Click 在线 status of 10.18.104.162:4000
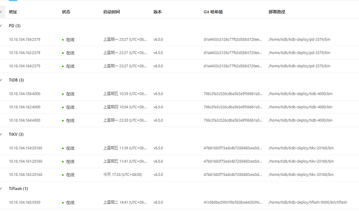 tap(68, 107)
